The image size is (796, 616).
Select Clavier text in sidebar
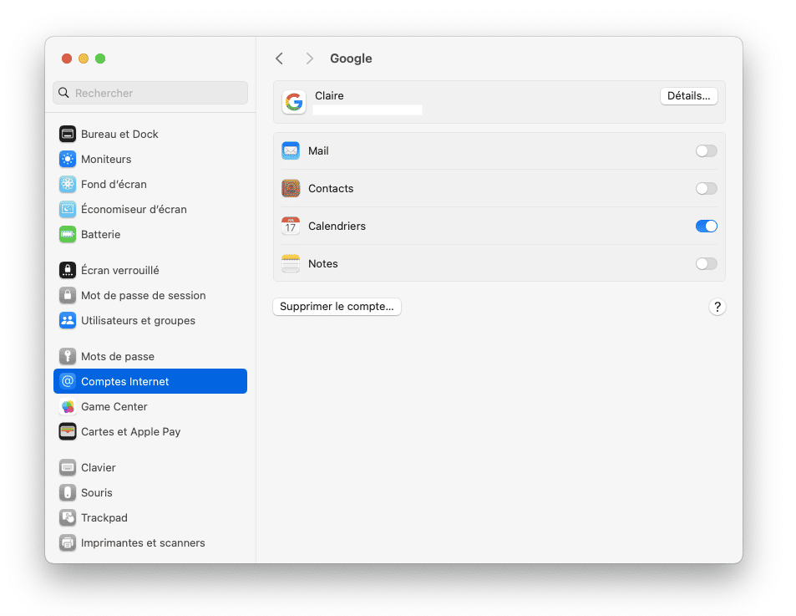tap(98, 468)
